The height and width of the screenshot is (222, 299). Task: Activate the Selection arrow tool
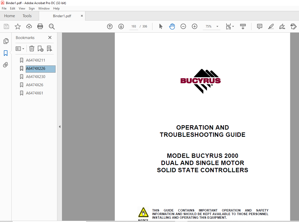point(161,26)
